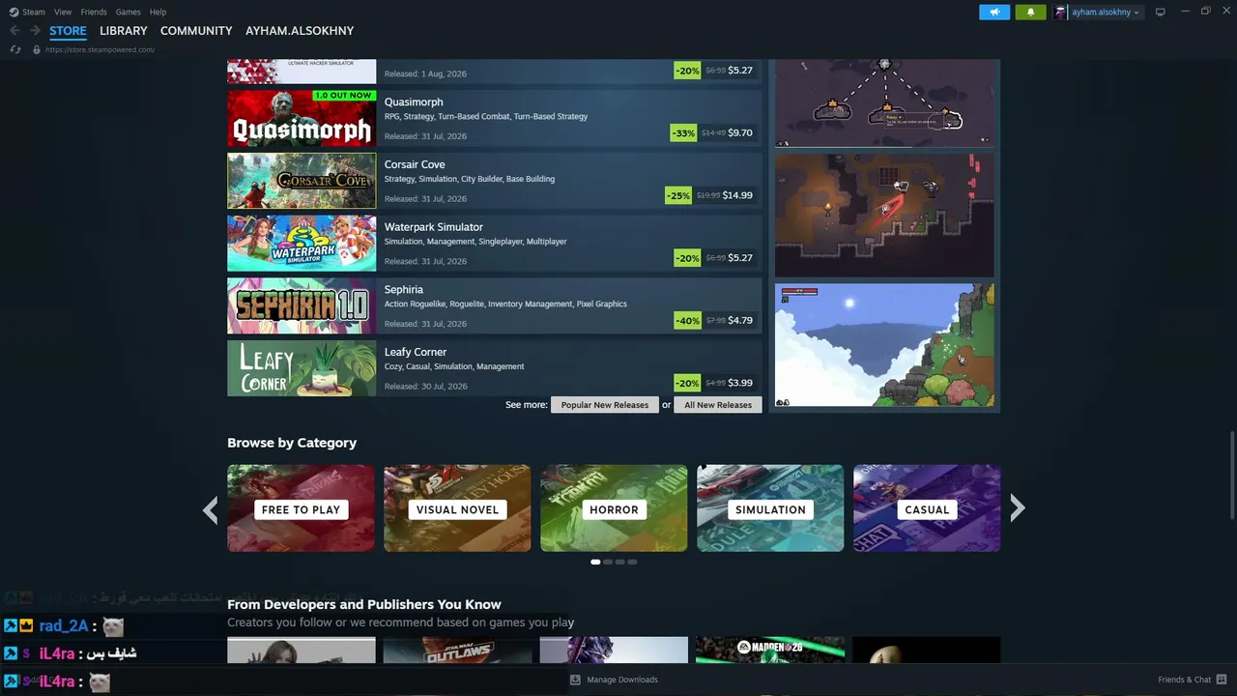Go forward with the right navigation arrow
This screenshot has height=696, width=1237.
(x=35, y=31)
